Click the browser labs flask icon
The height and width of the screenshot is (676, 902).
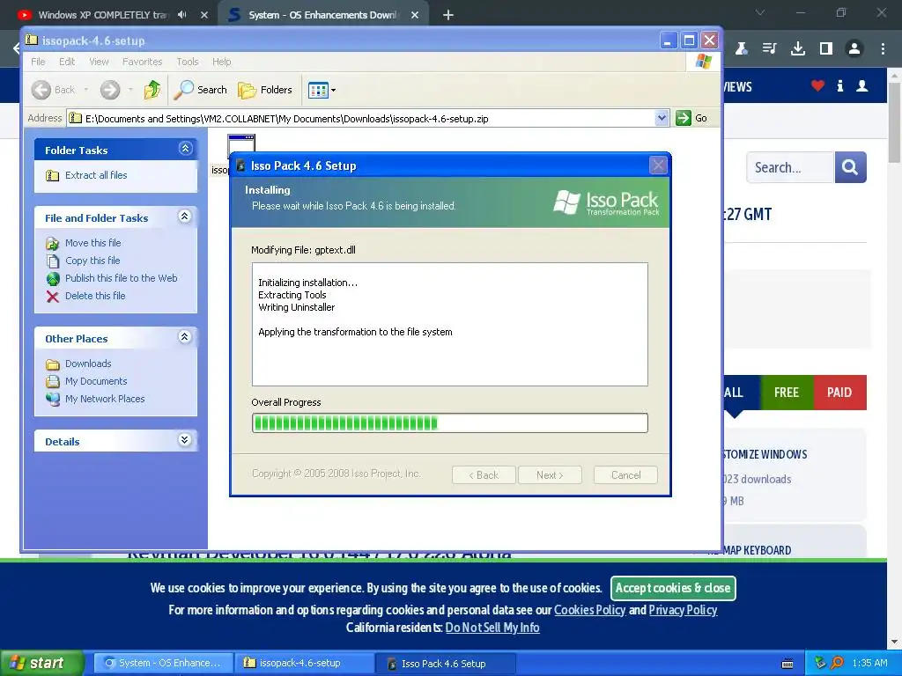click(742, 49)
